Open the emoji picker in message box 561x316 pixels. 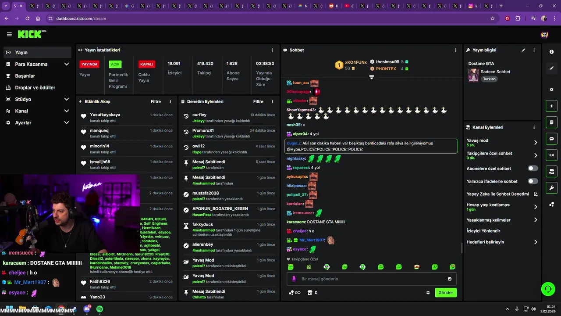tap(450, 279)
